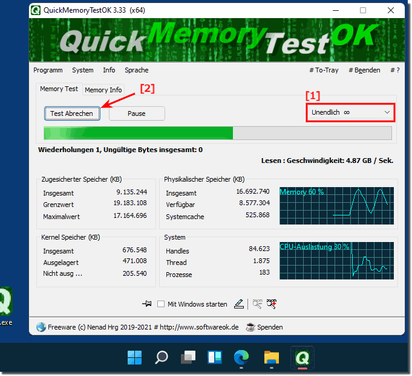The height and width of the screenshot is (376, 412).
Task: Click the zoom out magnifier icon
Action: 257,304
